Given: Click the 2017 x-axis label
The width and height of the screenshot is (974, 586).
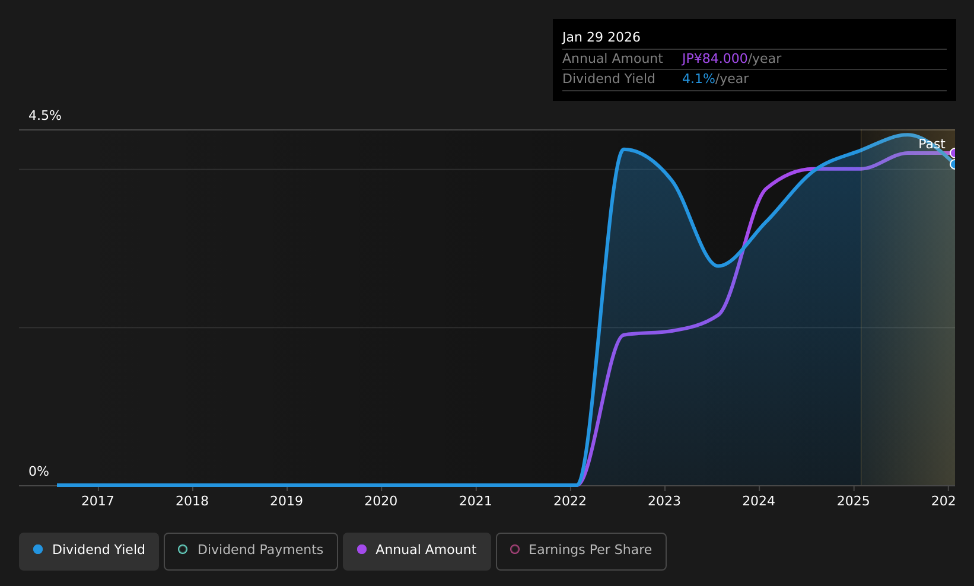Looking at the screenshot, I should tap(98, 501).
